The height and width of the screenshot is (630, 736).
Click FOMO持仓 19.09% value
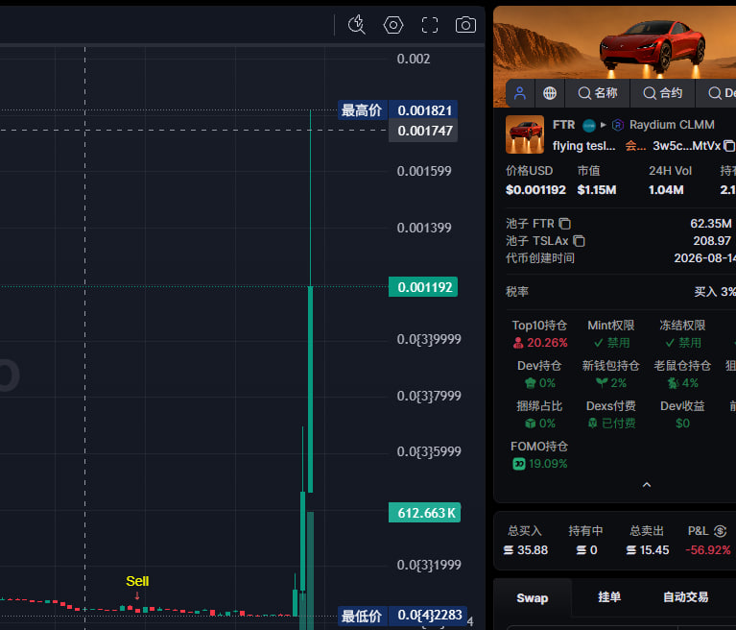point(540,464)
